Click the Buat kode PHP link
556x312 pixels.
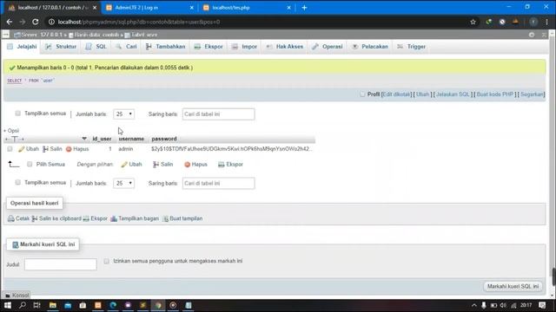coord(494,94)
